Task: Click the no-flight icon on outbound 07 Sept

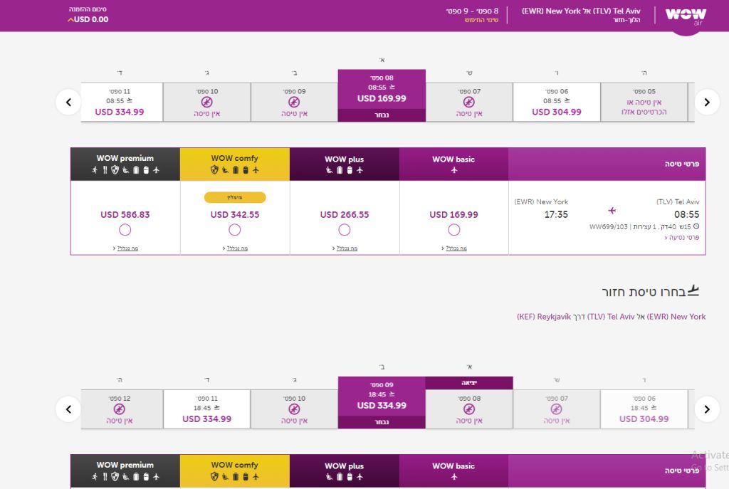Action: (x=469, y=102)
